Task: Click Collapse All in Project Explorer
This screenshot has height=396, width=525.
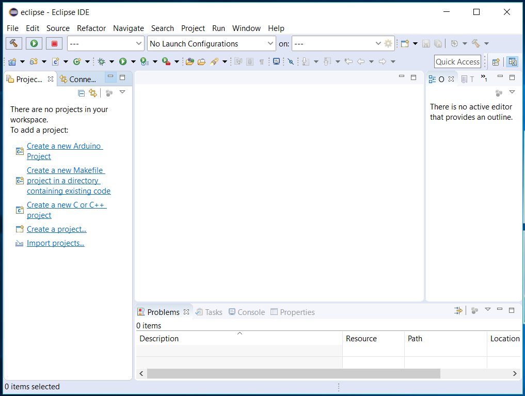Action: tap(82, 93)
